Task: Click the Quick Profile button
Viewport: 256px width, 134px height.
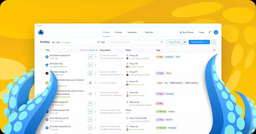Action: pyautogui.click(x=174, y=42)
